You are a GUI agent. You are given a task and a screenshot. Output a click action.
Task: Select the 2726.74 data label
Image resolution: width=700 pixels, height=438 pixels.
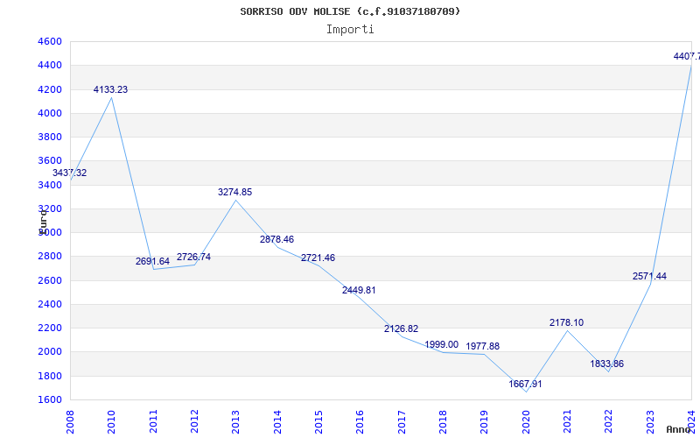coord(193,257)
